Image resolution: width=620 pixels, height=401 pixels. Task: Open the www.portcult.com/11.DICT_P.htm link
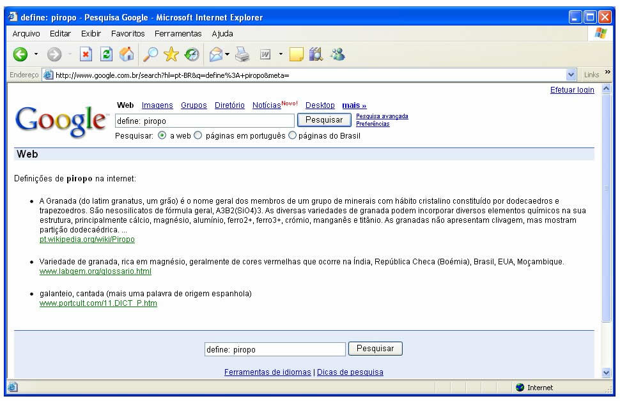pos(98,303)
